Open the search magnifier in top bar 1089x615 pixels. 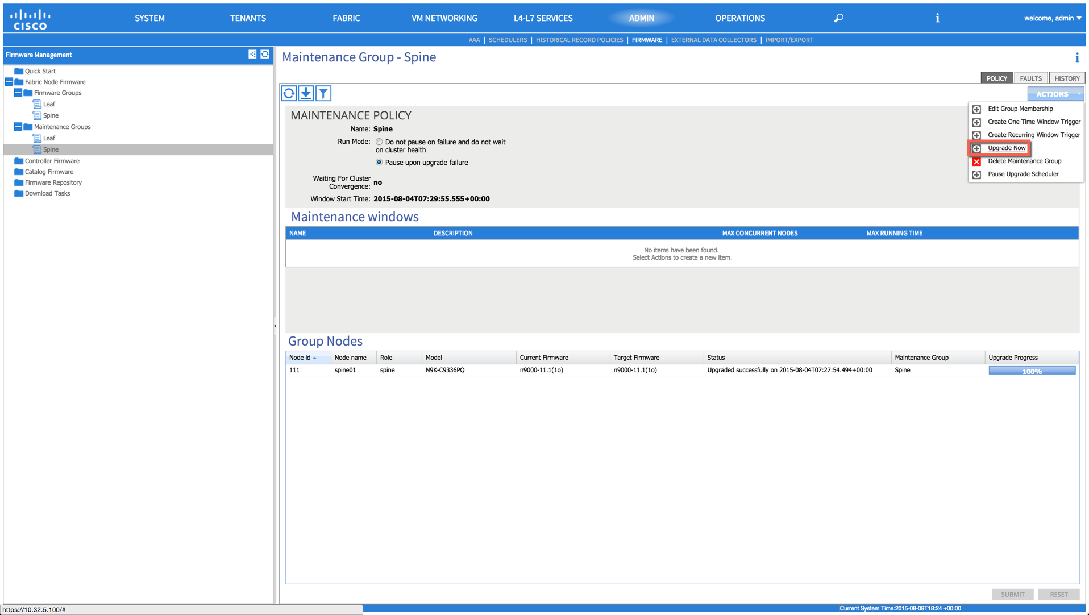[x=838, y=18]
